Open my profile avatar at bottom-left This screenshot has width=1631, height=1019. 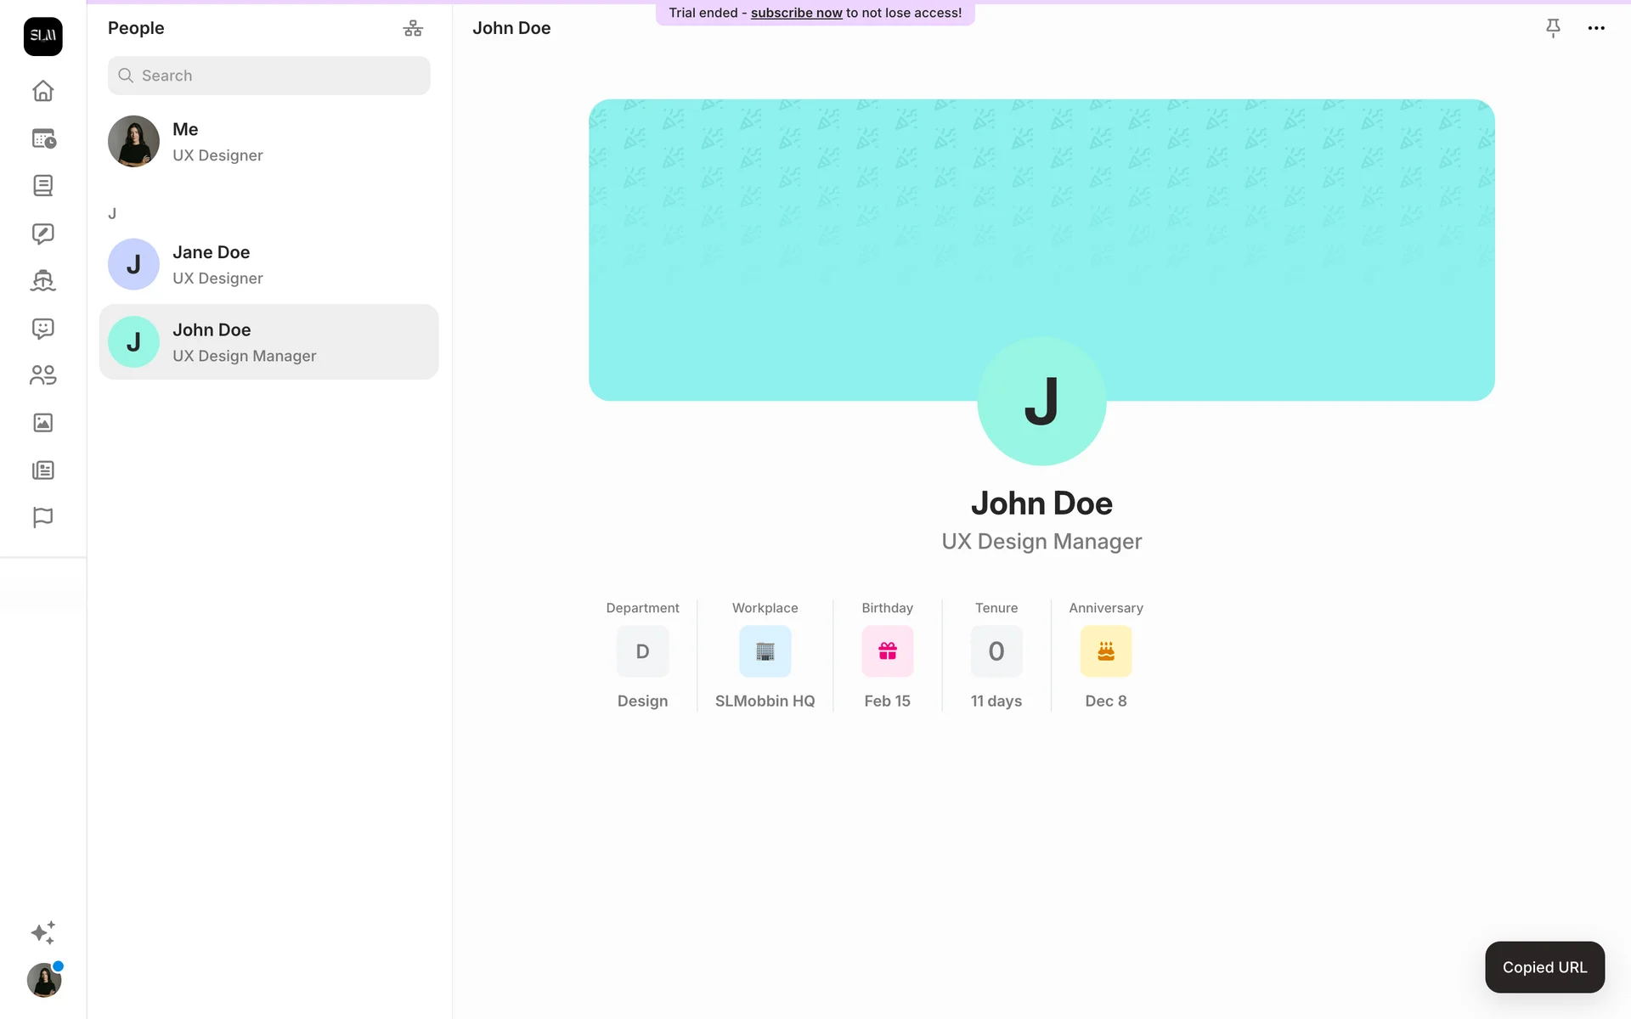pyautogui.click(x=44, y=980)
